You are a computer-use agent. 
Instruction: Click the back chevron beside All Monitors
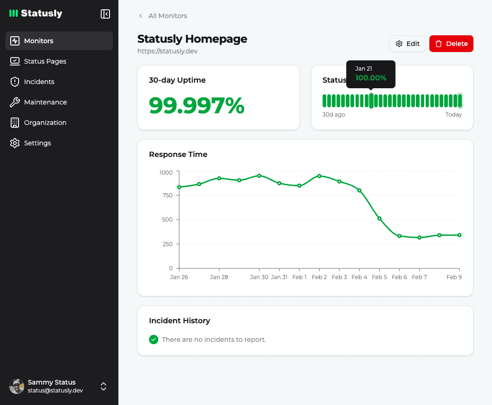(x=140, y=16)
